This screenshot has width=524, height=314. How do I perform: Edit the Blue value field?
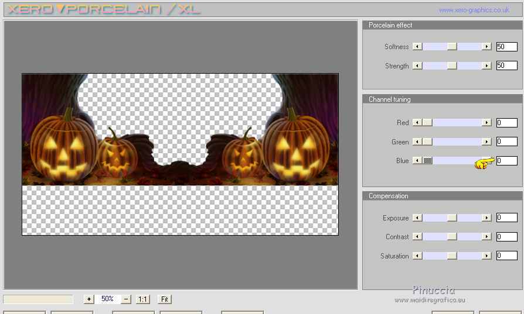(x=506, y=161)
